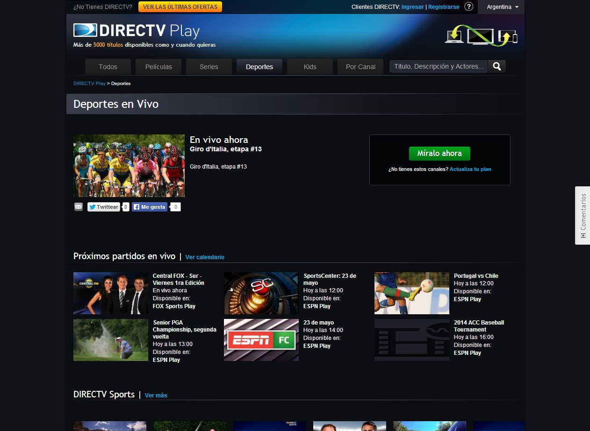
Task: Open the Portugal vs Chile soccer thumbnail
Action: coord(412,293)
